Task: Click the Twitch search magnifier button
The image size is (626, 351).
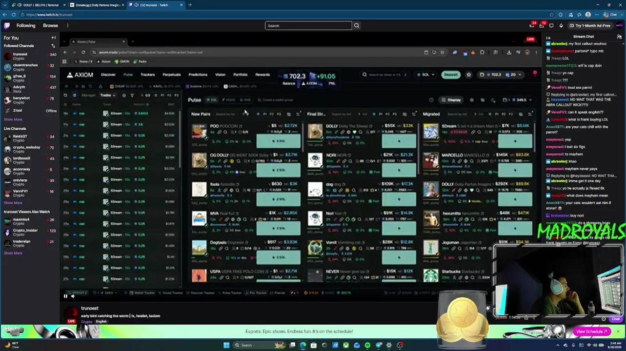Action: click(x=357, y=25)
